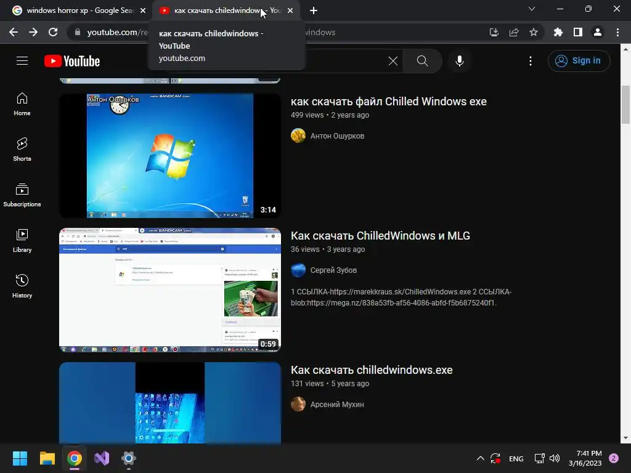Image resolution: width=631 pixels, height=473 pixels.
Task: Close the YouTube tab
Action: 290,10
